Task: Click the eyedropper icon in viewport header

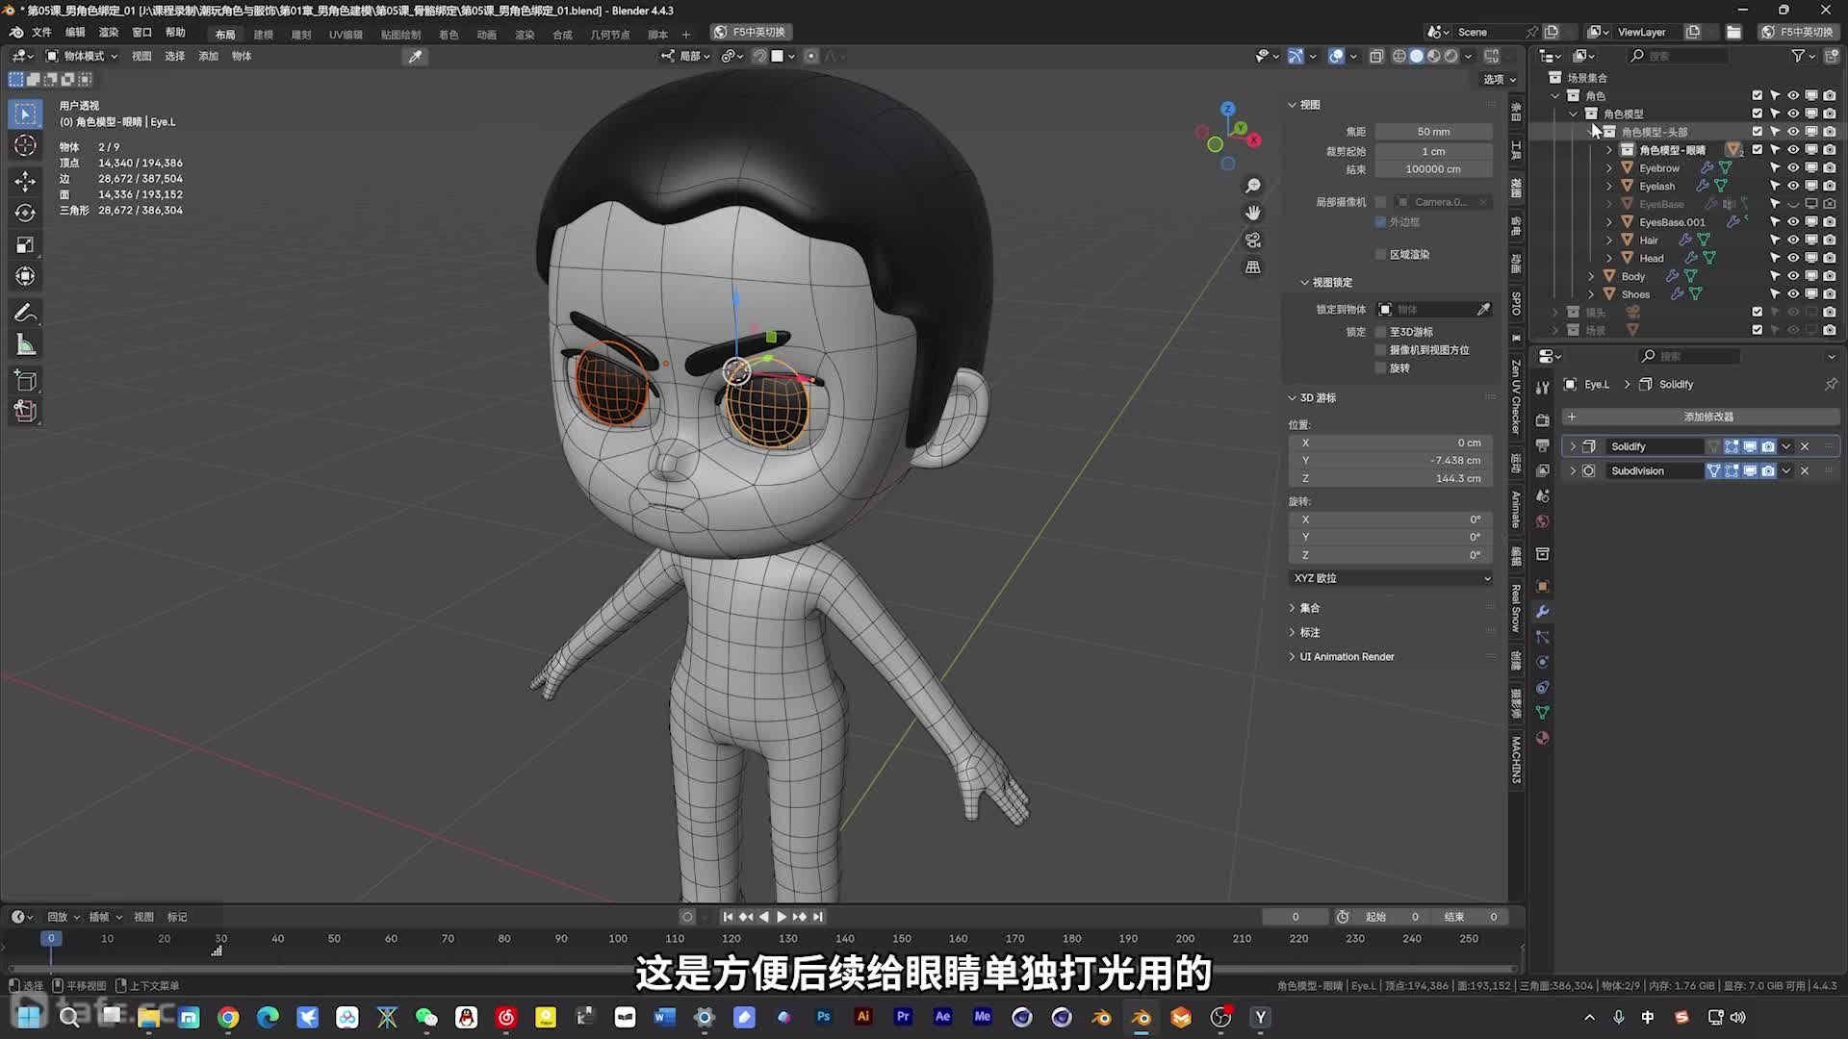Action: click(415, 57)
